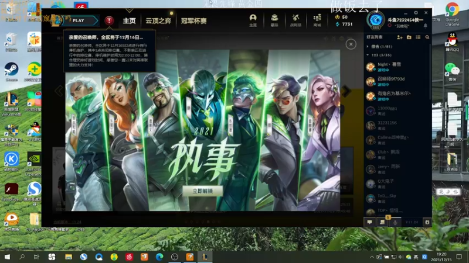Click 立即解锁 unlock button on banner
469x263 pixels.
[x=203, y=191]
